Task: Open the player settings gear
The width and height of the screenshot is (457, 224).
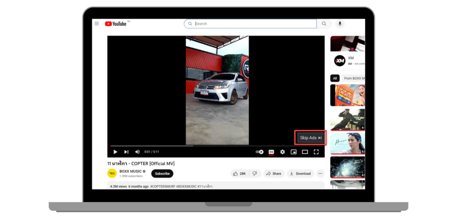Action: (x=282, y=152)
